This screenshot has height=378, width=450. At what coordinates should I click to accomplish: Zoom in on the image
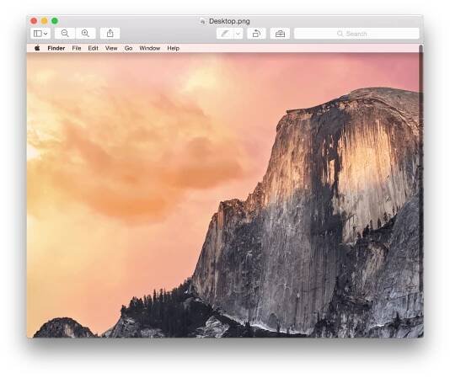(85, 34)
